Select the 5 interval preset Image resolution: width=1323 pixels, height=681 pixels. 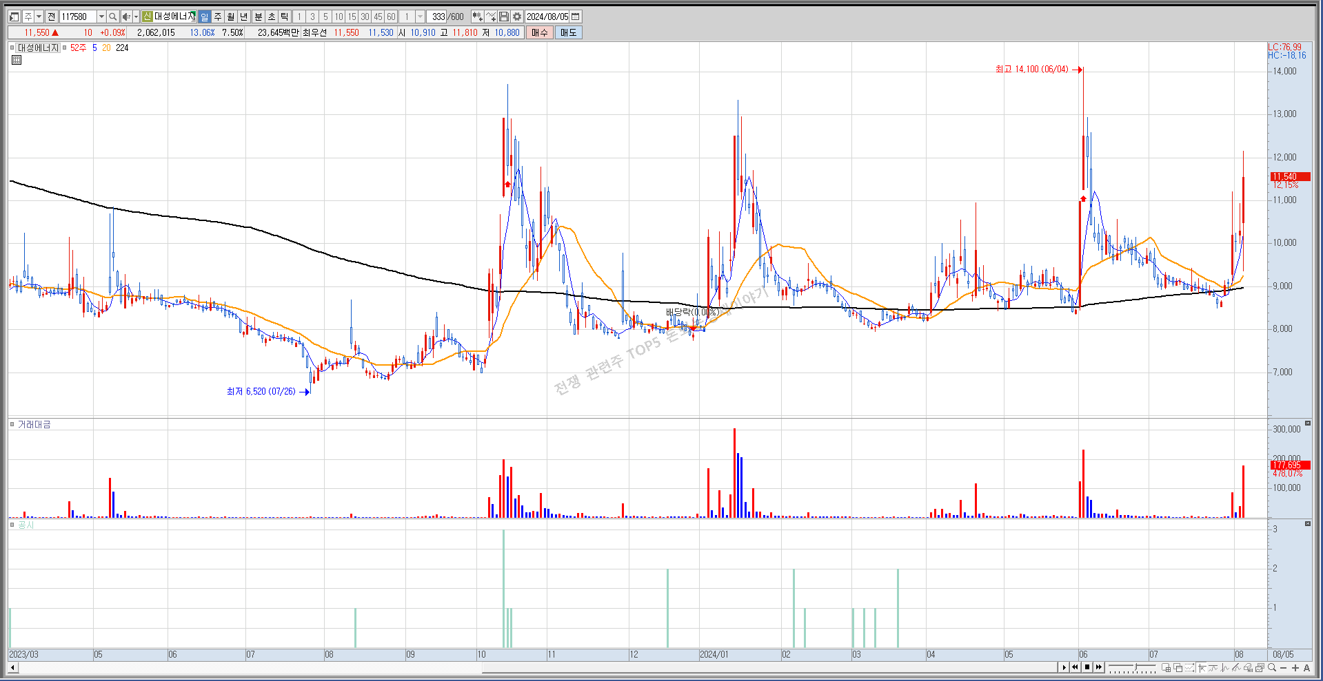[x=325, y=17]
